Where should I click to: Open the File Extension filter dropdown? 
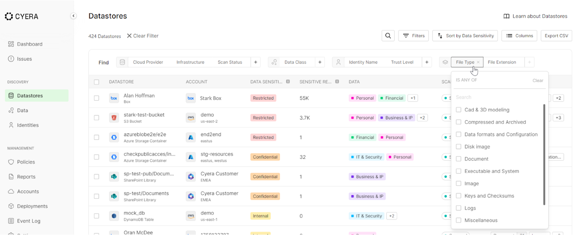coord(502,62)
